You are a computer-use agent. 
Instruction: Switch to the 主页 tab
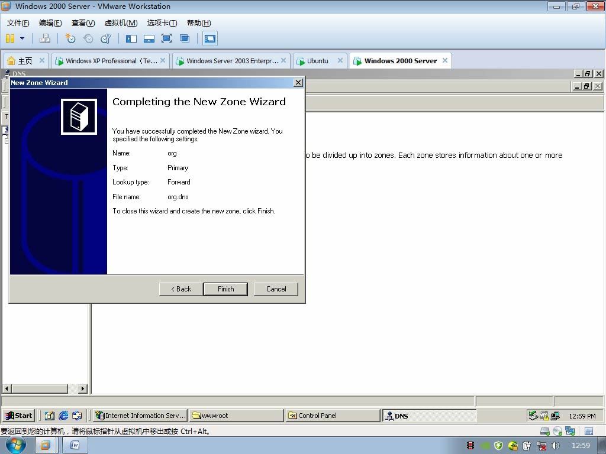point(25,61)
